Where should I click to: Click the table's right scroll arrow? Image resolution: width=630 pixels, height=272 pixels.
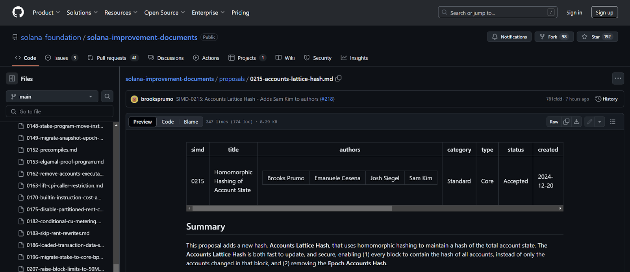point(560,208)
